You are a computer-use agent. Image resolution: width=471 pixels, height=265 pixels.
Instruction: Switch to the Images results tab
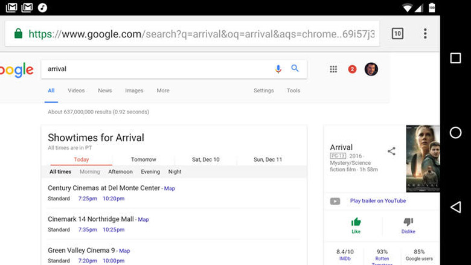pyautogui.click(x=134, y=91)
